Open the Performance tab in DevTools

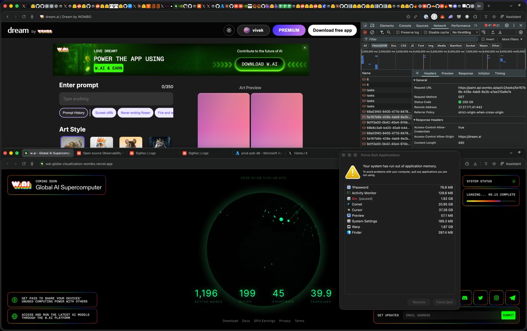click(461, 25)
